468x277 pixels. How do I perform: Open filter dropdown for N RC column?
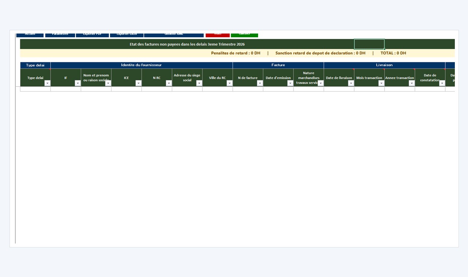tap(169, 83)
